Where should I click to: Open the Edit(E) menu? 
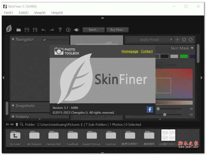coord(23,13)
